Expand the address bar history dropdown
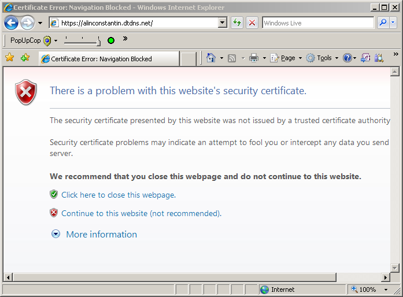The image size is (403, 297). pyautogui.click(x=223, y=23)
